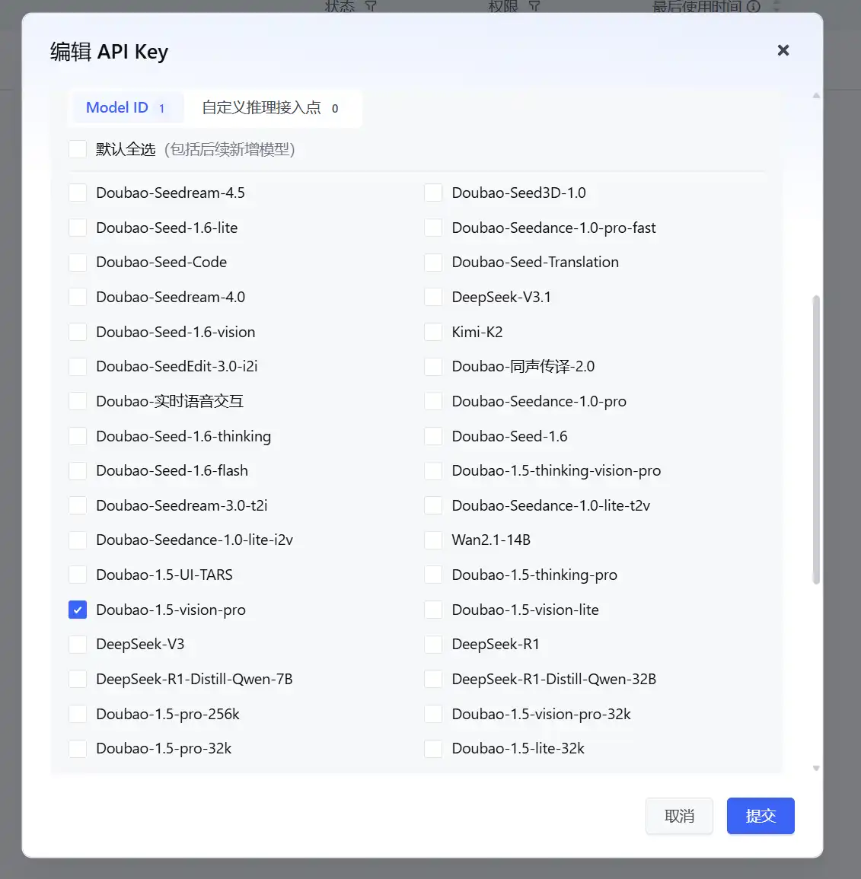
Task: Submit changes with the 提交 button
Action: pyautogui.click(x=761, y=816)
